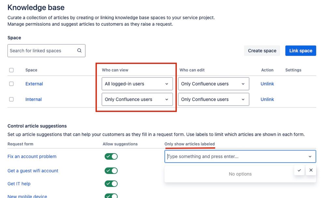Click chevron in label selector field
Image resolution: width=325 pixels, height=198 pixels.
pyautogui.click(x=310, y=157)
